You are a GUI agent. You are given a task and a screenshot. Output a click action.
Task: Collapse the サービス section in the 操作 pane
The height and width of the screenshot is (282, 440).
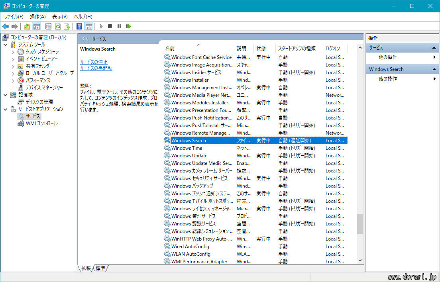click(434, 48)
